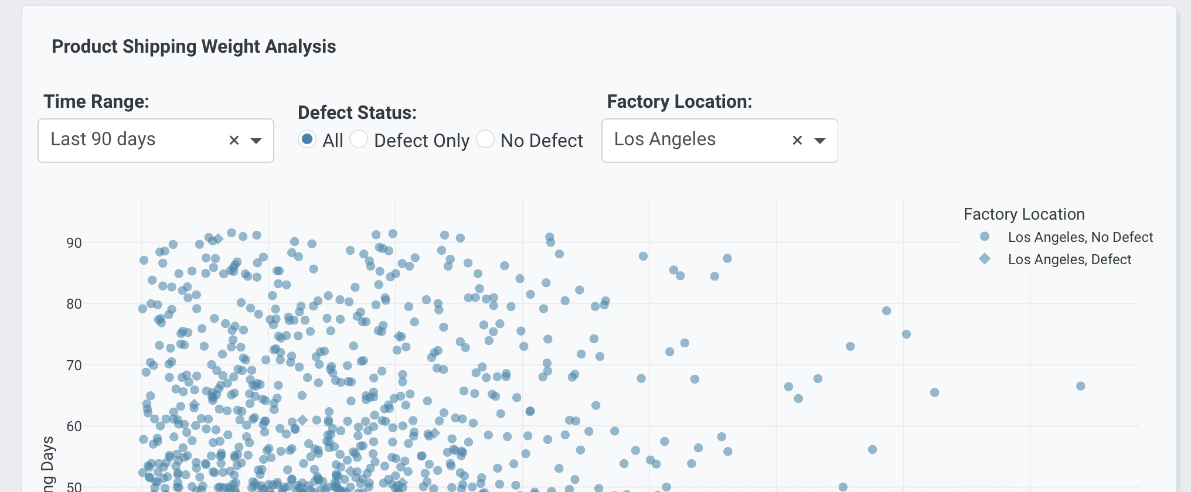The image size is (1191, 492).
Task: Select the No Defect radio button
Action: pos(485,139)
